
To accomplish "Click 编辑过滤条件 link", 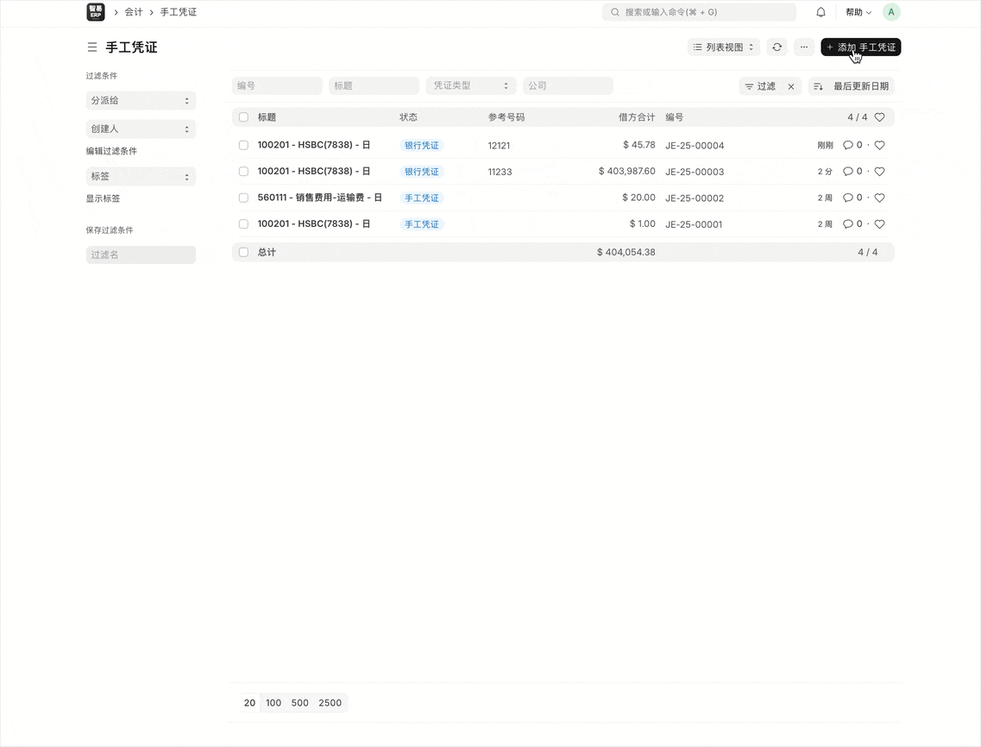I will coord(111,151).
